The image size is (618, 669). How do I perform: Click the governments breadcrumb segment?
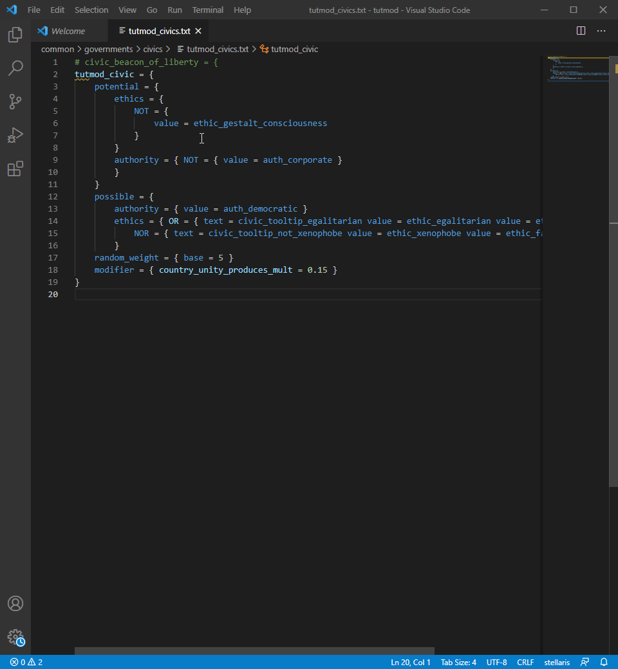[108, 49]
